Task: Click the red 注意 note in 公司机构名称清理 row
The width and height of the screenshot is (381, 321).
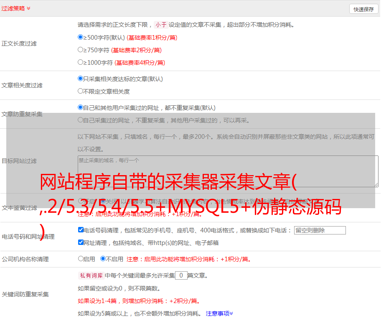Action: coord(188,259)
